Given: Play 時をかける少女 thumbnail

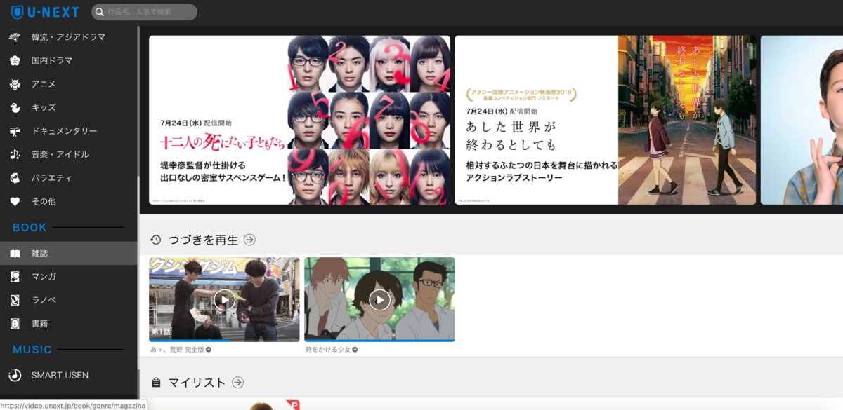Looking at the screenshot, I should [x=379, y=299].
